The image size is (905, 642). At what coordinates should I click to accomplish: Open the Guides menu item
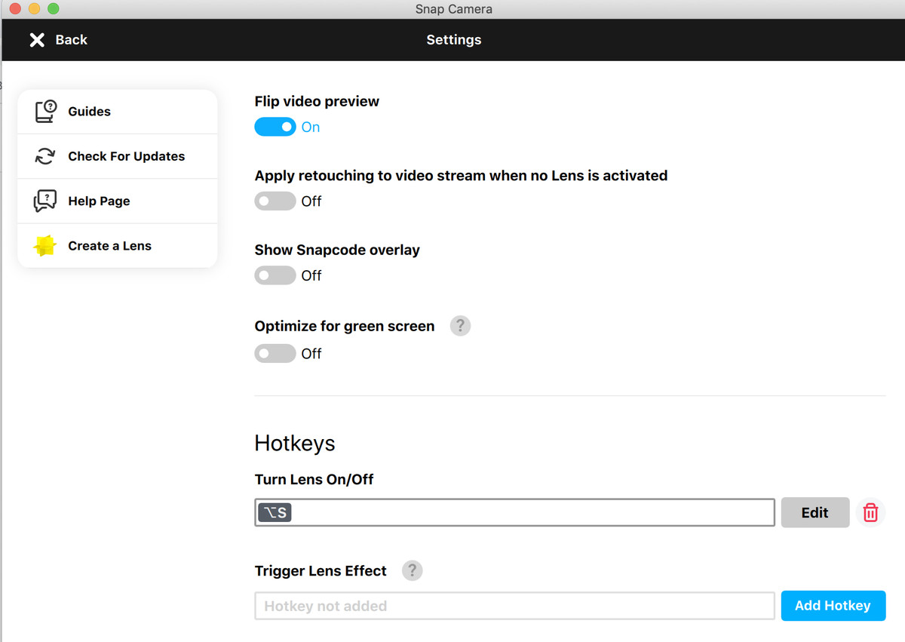click(118, 112)
